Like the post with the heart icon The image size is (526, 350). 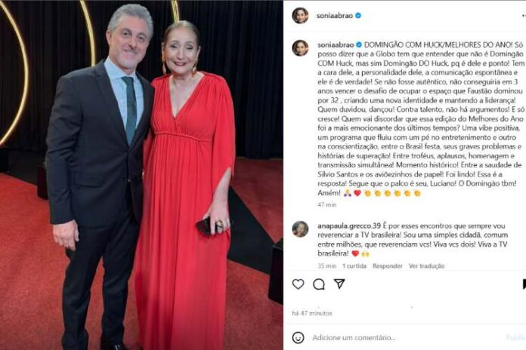[x=298, y=284]
